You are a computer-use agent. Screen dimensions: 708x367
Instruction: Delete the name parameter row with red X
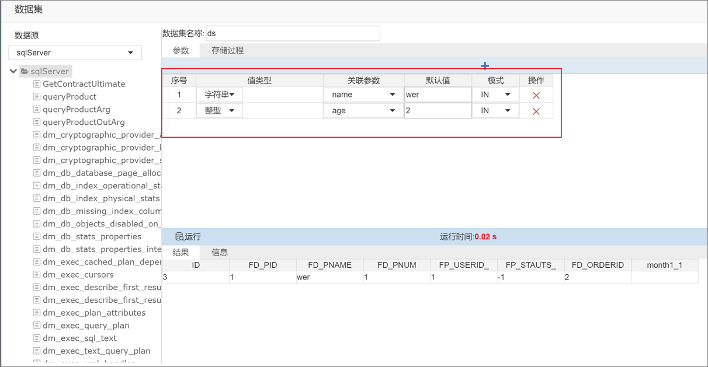[536, 95]
